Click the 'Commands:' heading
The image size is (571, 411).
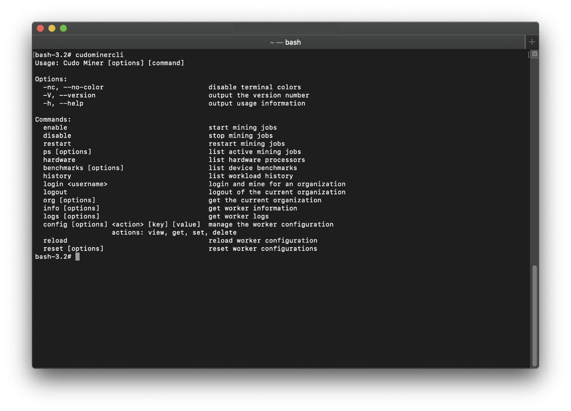click(x=53, y=119)
